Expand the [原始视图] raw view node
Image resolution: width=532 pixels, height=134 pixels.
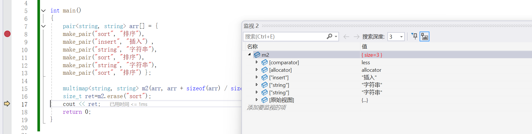click(x=257, y=100)
